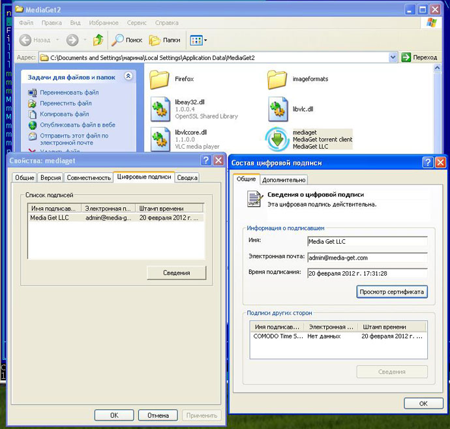Click the copy file icon in task pane

coord(33,114)
